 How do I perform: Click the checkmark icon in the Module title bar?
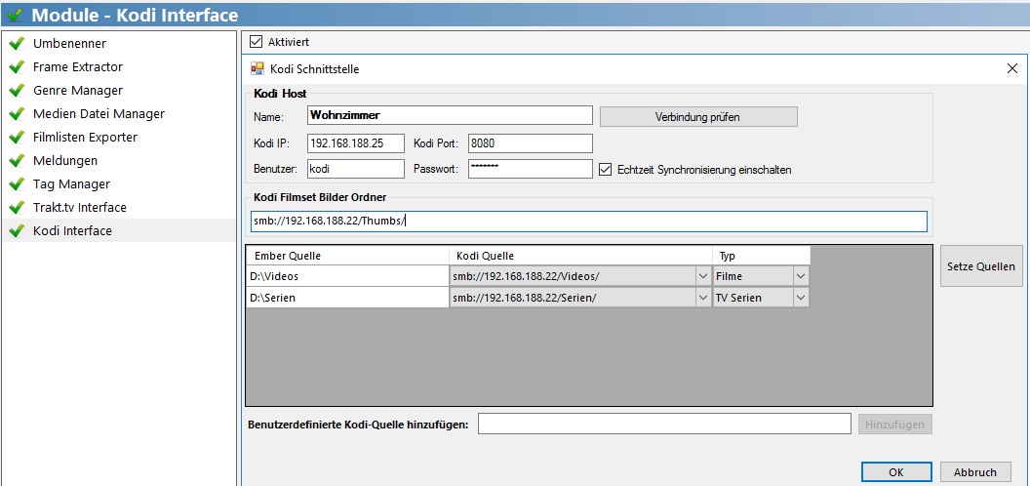pos(16,14)
